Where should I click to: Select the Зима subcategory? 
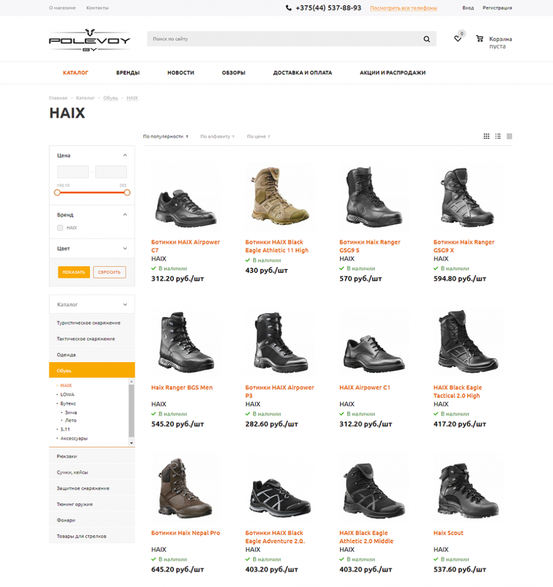(70, 413)
